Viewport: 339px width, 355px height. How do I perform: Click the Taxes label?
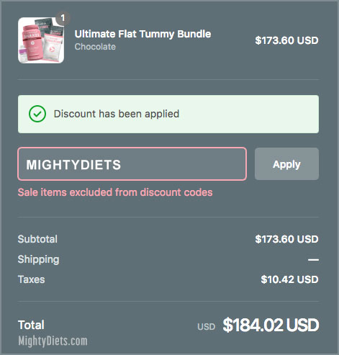click(x=32, y=279)
